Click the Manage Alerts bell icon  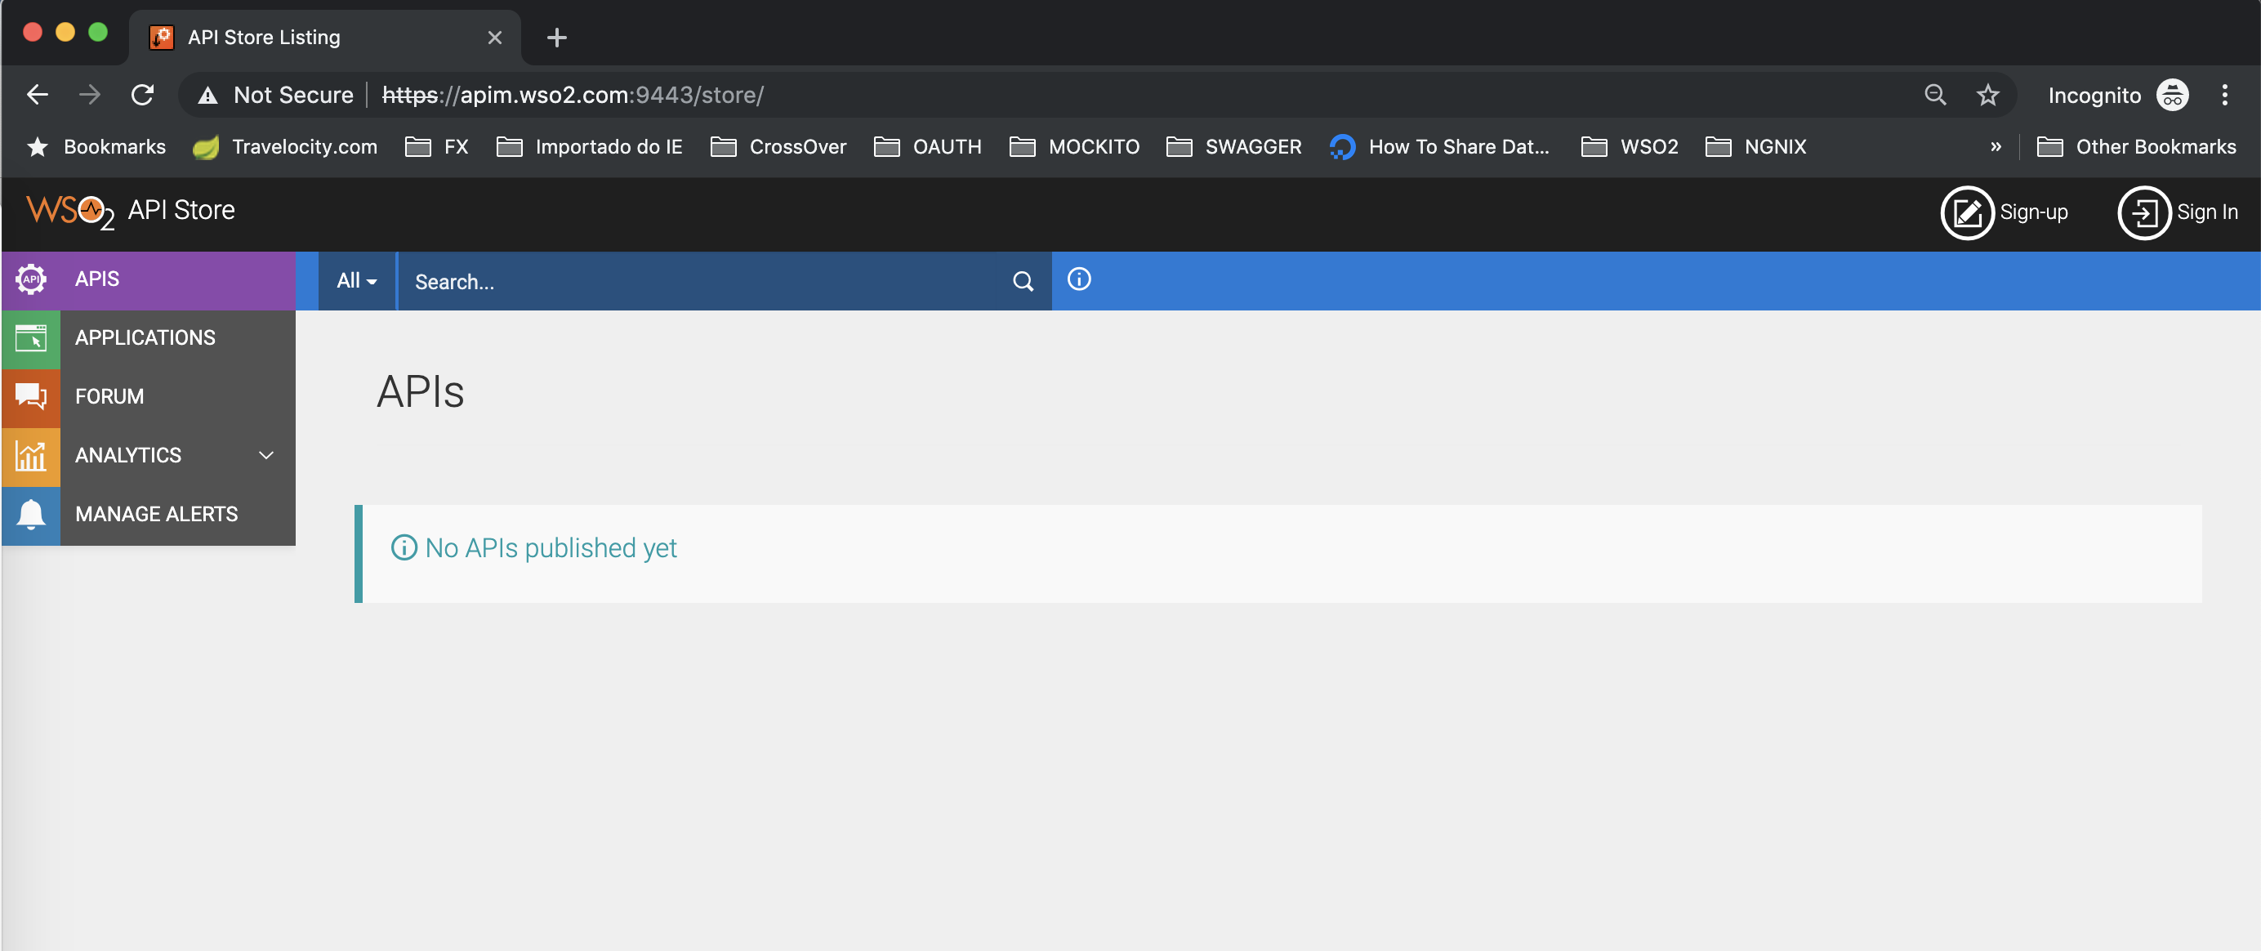click(31, 515)
